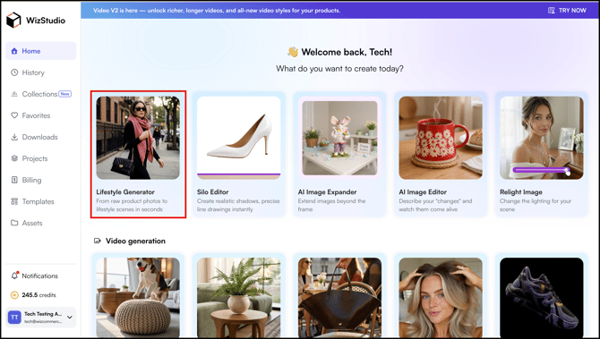Open the Relight Image card title

click(521, 191)
